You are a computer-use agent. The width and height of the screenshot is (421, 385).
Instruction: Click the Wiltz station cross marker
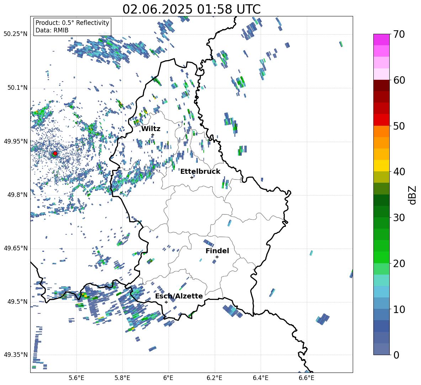153,135
